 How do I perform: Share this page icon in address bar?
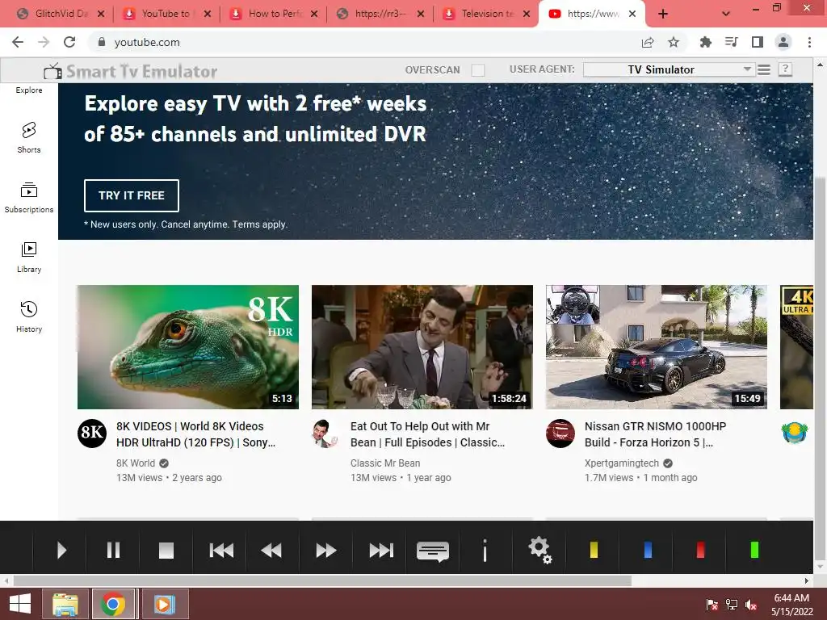click(x=648, y=42)
